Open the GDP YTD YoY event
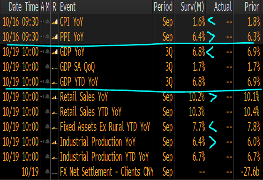 (x=79, y=82)
